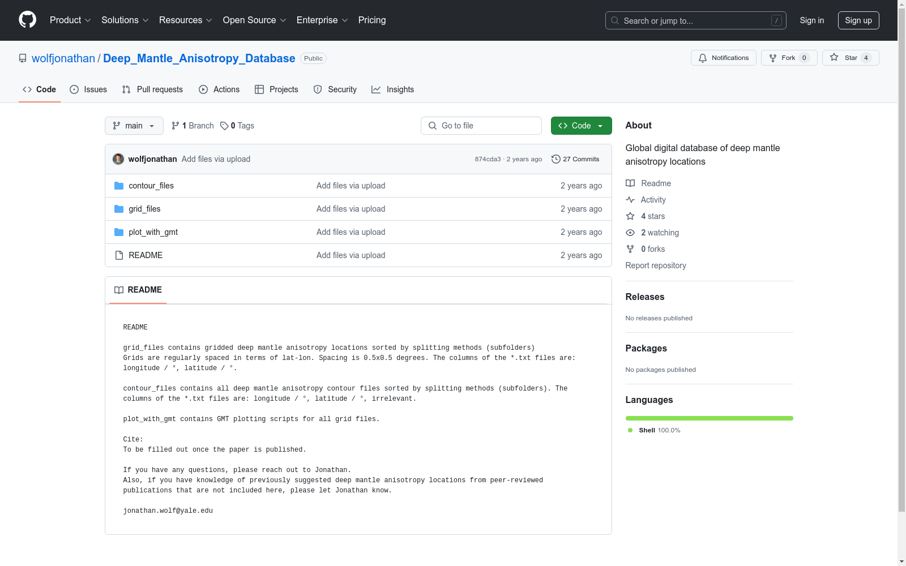Viewport: 906px width, 566px height.
Task: Click the repository icon beside wolfjonathan
Action: point(23,58)
